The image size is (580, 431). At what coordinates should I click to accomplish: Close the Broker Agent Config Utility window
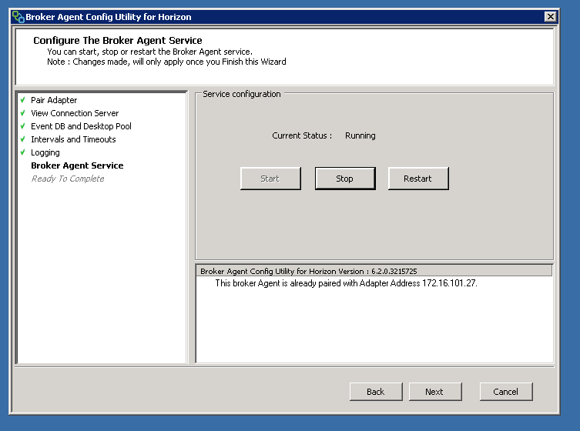click(x=550, y=17)
